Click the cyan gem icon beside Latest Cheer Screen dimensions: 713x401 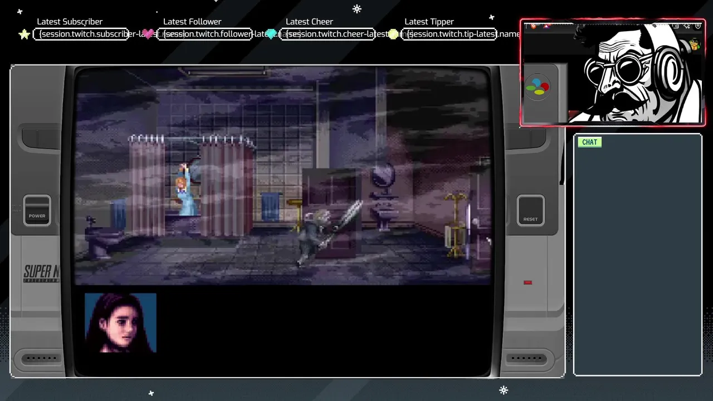pyautogui.click(x=271, y=34)
